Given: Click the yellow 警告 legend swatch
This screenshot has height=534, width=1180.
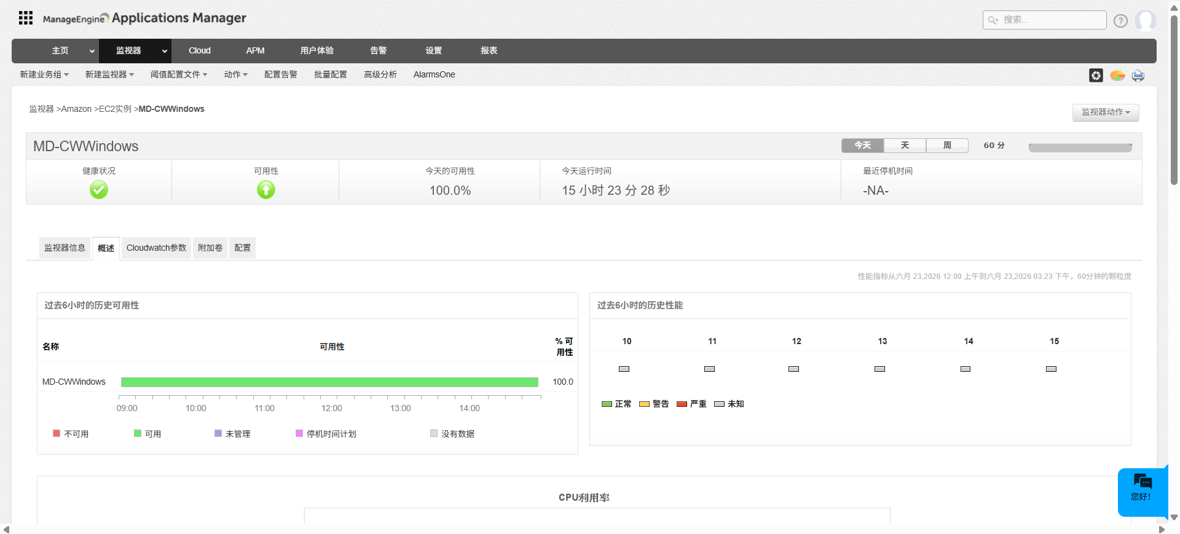Looking at the screenshot, I should (645, 404).
